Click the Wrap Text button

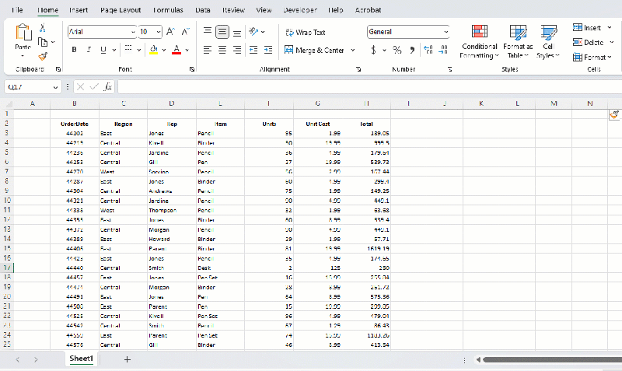tap(306, 32)
